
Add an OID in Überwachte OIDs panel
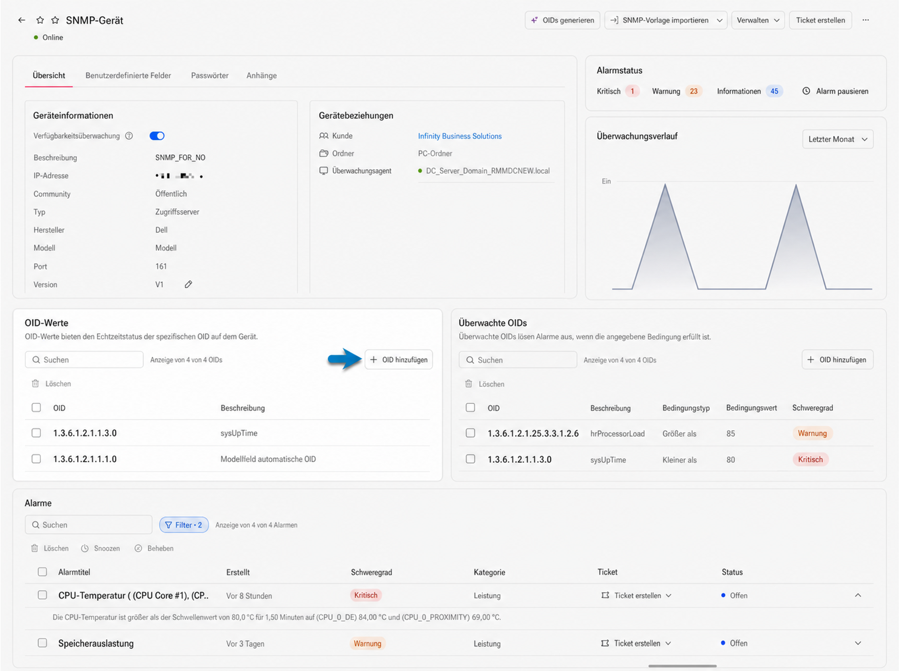pos(837,359)
